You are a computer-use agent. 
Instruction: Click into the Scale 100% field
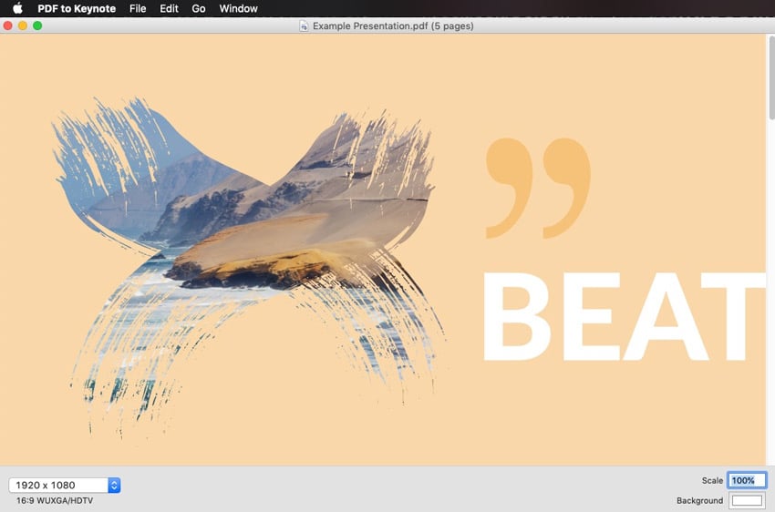[x=746, y=480]
